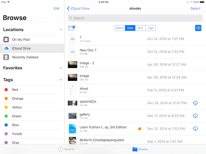This screenshot has height=154, width=206.
Task: Download Learn Python book via cloud icon
Action: pos(195,129)
